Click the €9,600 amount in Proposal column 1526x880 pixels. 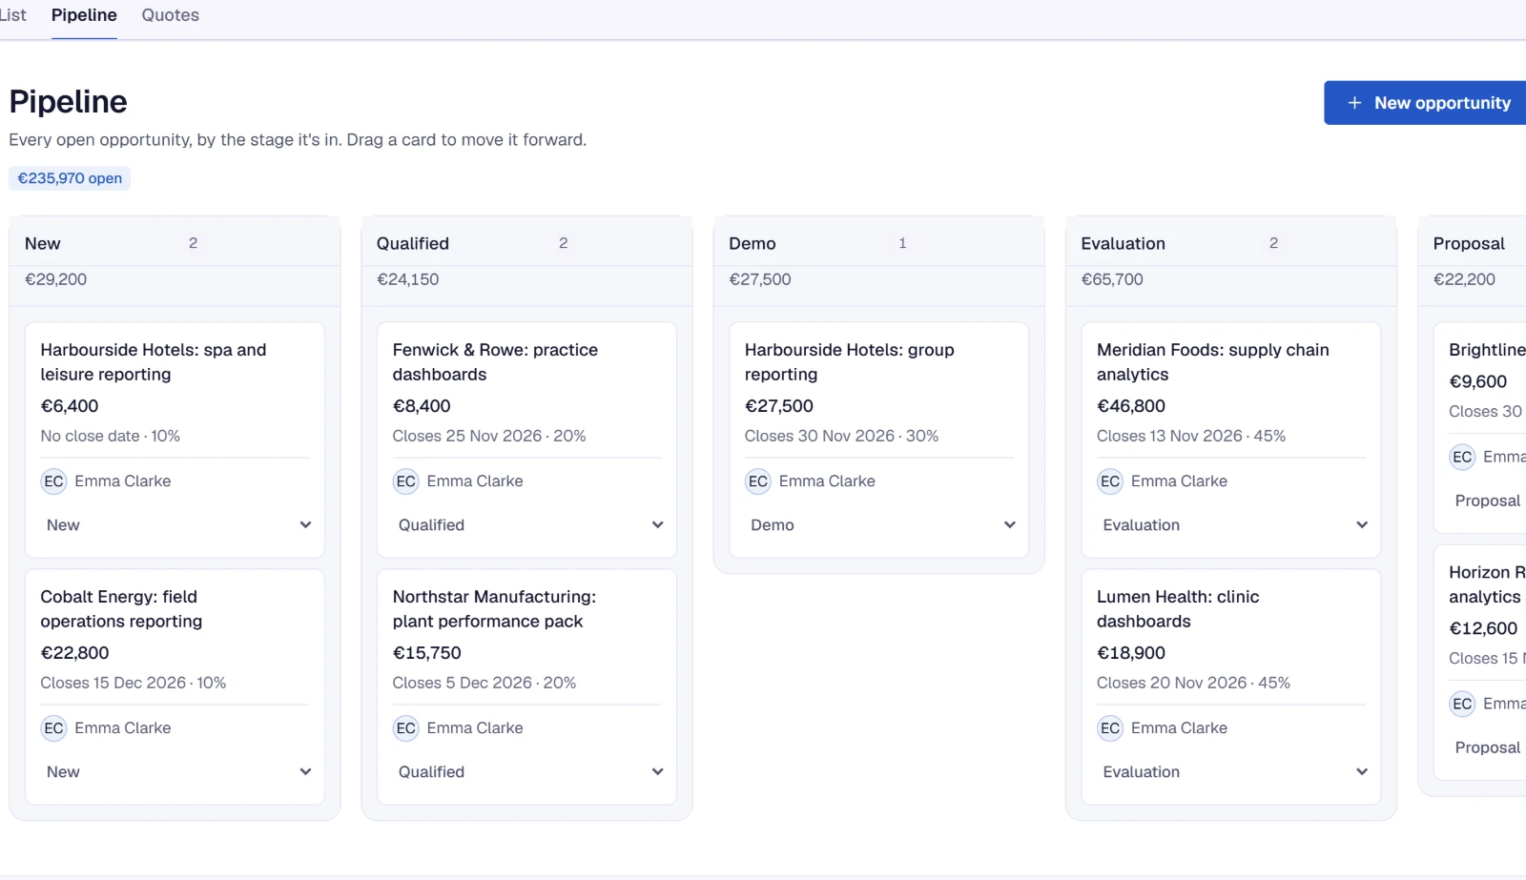[x=1477, y=381]
